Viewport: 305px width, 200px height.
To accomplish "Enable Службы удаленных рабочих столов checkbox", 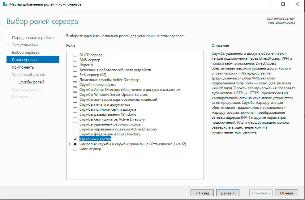I will click(75, 124).
